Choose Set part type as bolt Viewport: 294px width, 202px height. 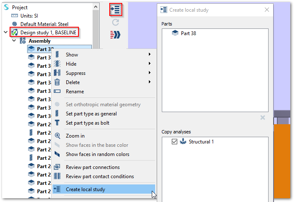pos(88,123)
